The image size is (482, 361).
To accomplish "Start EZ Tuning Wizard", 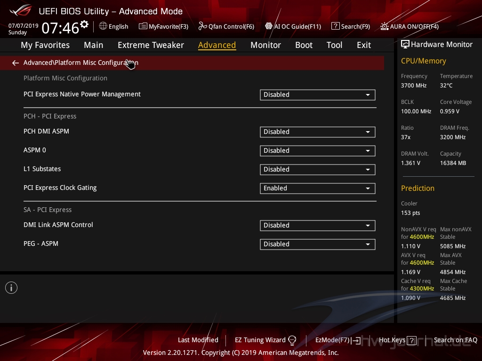I will coord(260,340).
